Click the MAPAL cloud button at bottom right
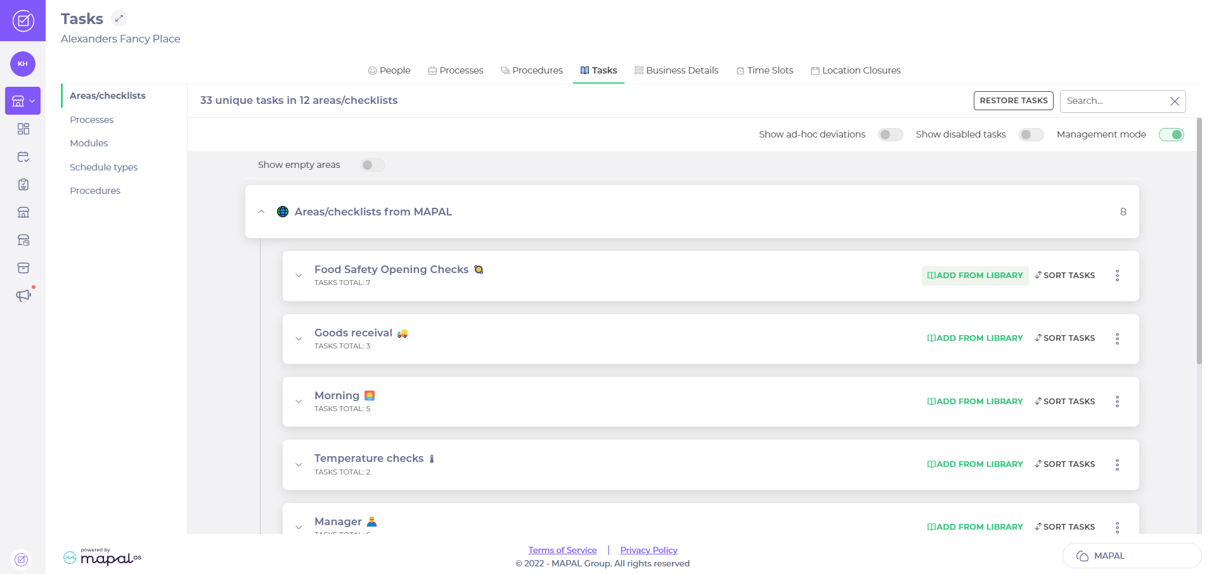The width and height of the screenshot is (1214, 574). [1132, 556]
